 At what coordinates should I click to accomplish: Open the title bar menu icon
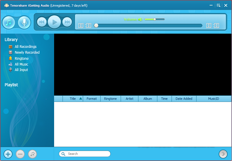tap(218, 5)
